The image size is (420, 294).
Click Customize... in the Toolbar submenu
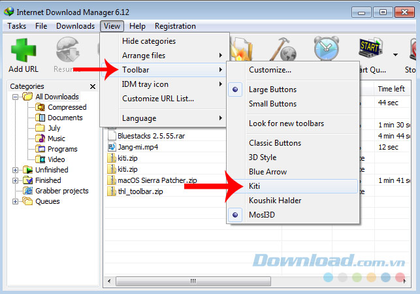pos(270,70)
